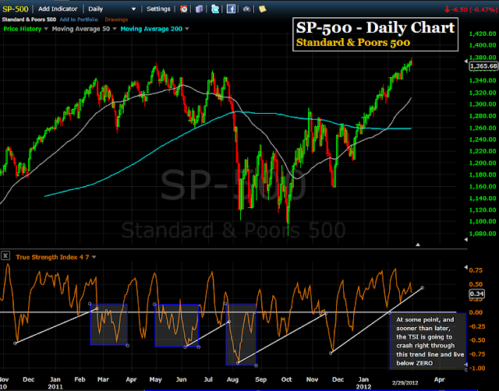Screen dimensions: 499x391
Task: Click the Moving Average 50 label
Action: [81, 29]
